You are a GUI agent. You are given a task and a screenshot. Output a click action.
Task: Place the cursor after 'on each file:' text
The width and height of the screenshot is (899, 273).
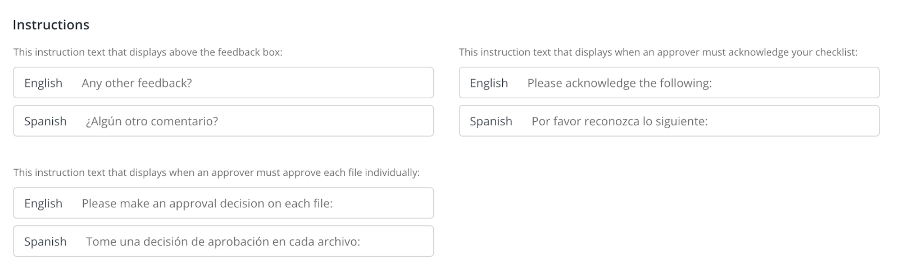[335, 203]
